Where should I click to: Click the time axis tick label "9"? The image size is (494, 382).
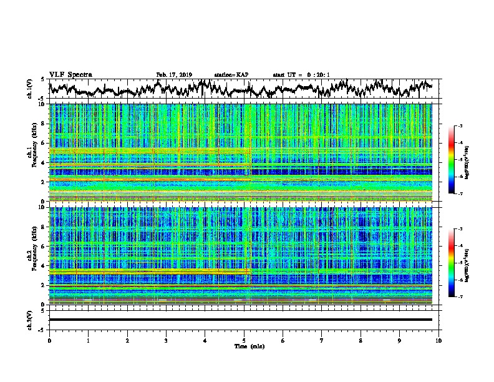[399, 340]
